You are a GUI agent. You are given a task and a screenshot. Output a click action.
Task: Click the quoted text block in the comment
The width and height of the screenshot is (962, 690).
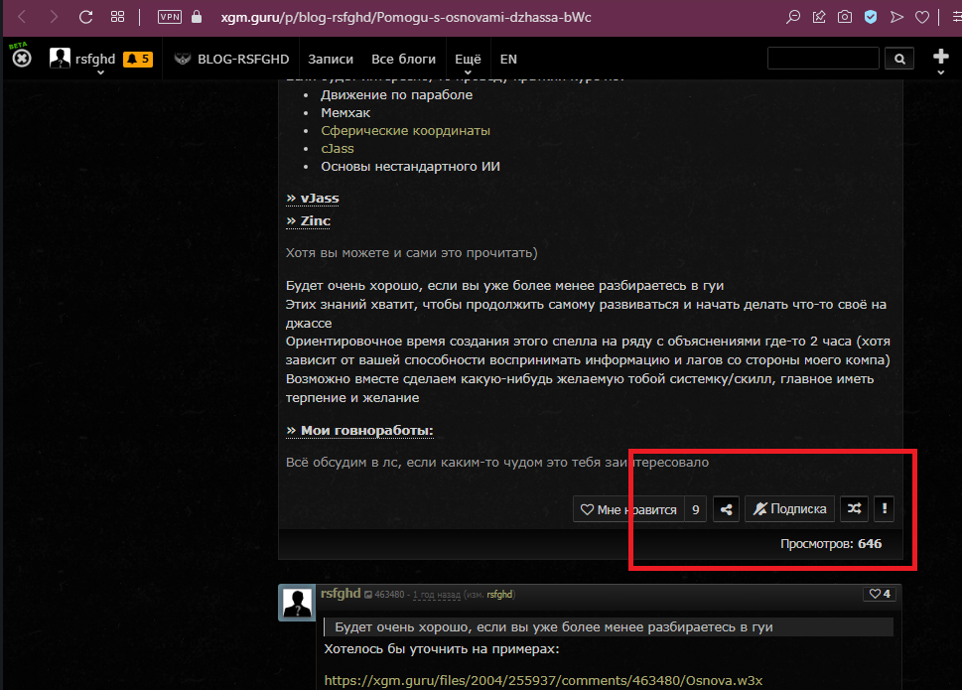pyautogui.click(x=609, y=626)
